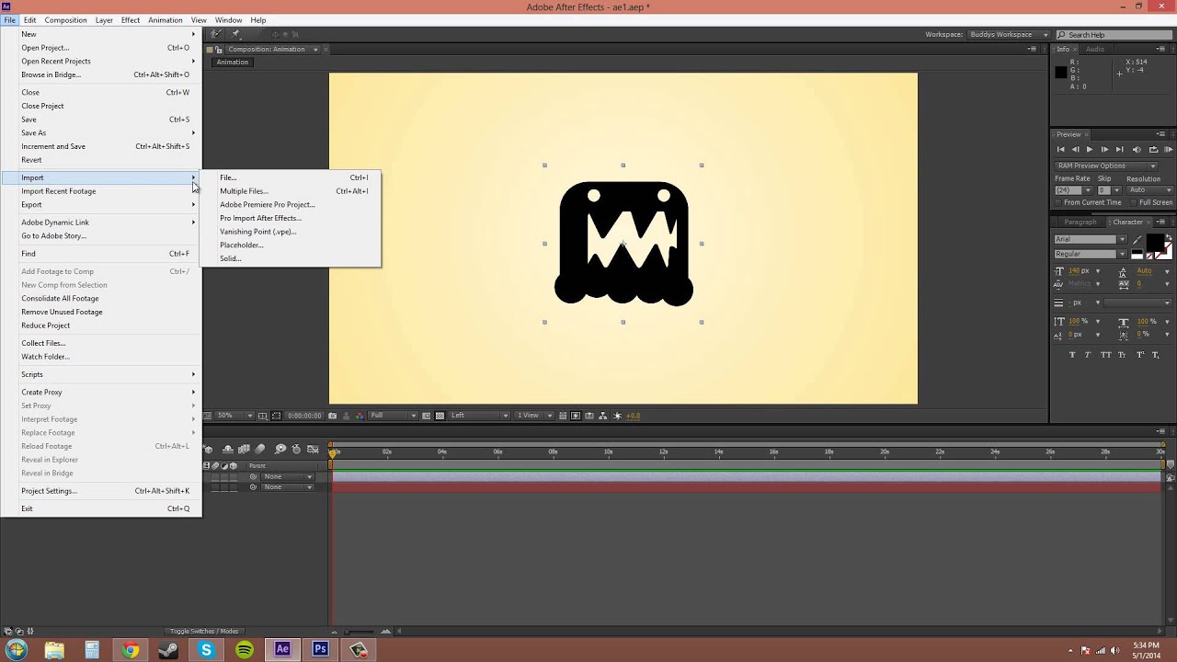This screenshot has height=662, width=1177.
Task: Open RAM Preview Options dropdown
Action: [x=1106, y=165]
